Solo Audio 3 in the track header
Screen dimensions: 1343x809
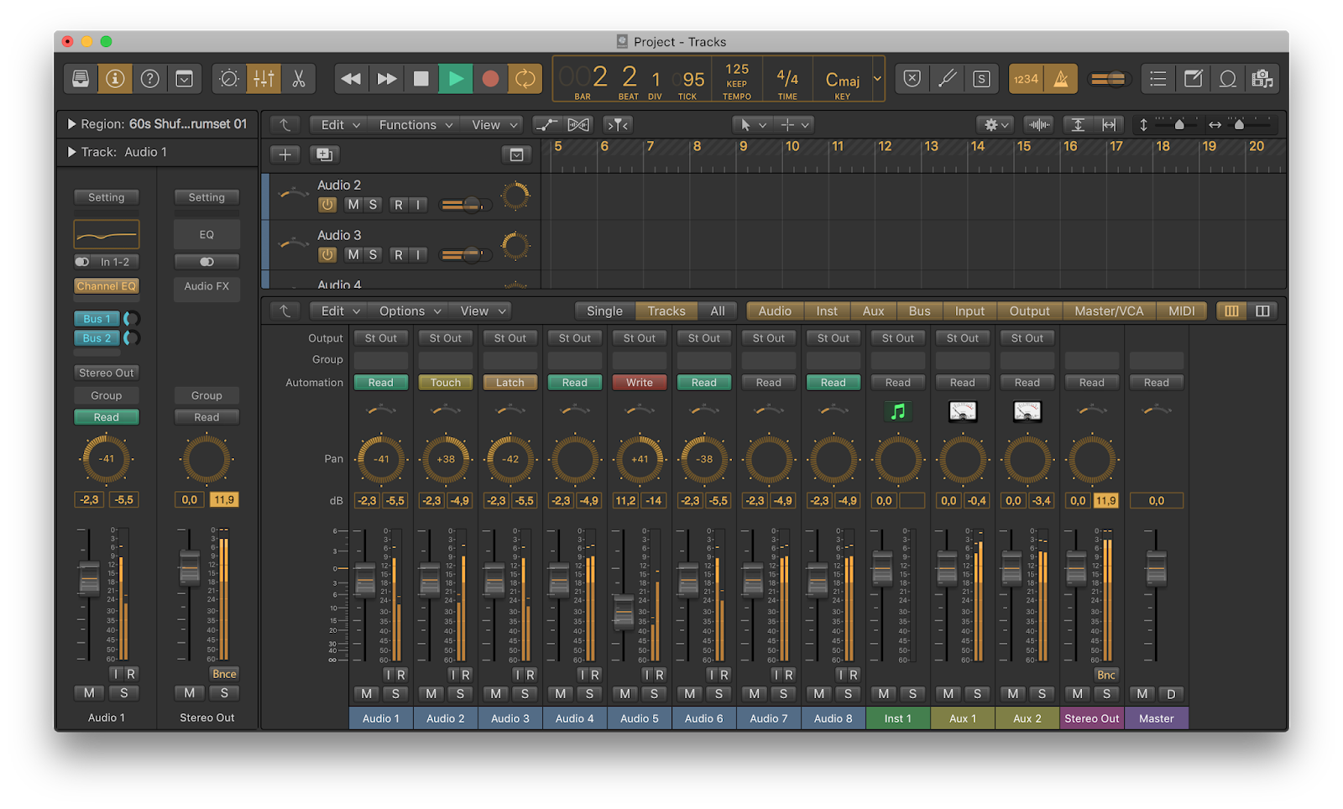click(374, 255)
